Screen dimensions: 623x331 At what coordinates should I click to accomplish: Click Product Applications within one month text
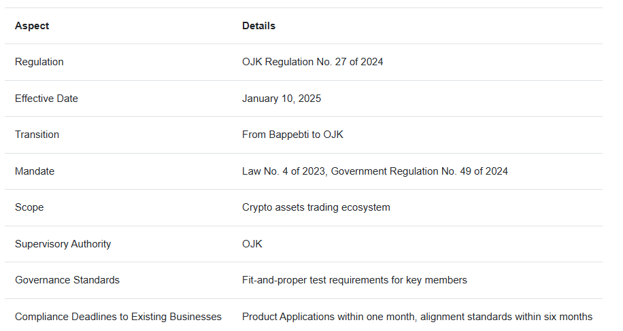(327, 317)
